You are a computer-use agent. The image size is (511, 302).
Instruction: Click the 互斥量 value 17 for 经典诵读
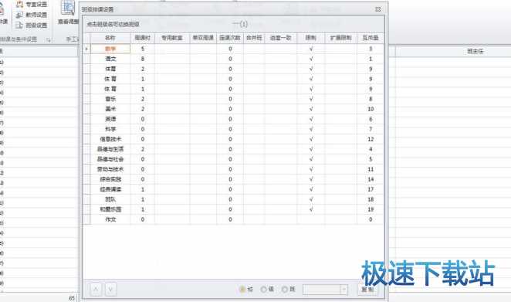coord(371,189)
